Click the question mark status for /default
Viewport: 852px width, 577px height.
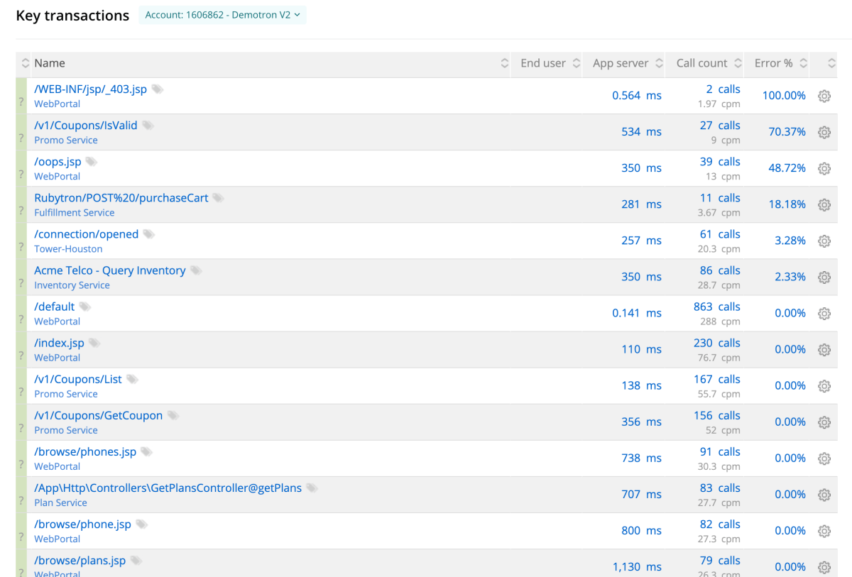(x=21, y=319)
